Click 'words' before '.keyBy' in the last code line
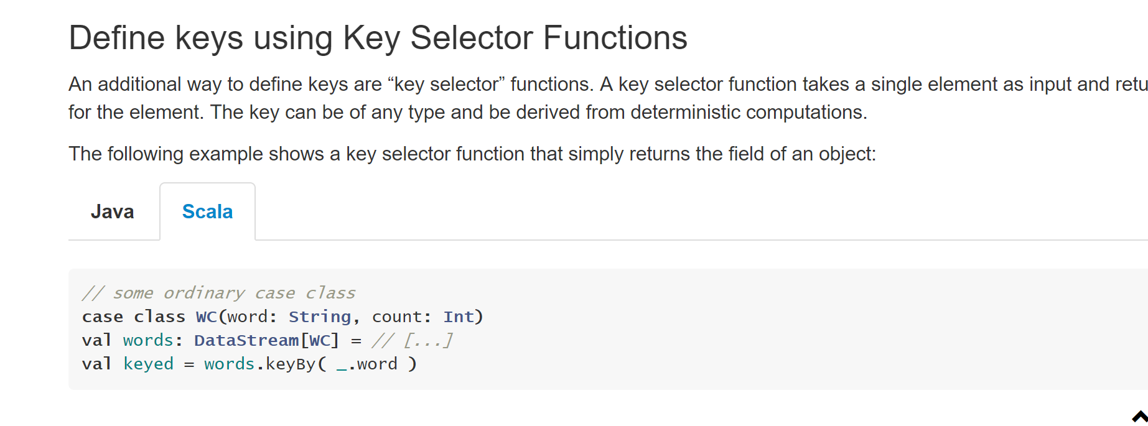Screen dimensions: 1148x426 click(x=230, y=364)
